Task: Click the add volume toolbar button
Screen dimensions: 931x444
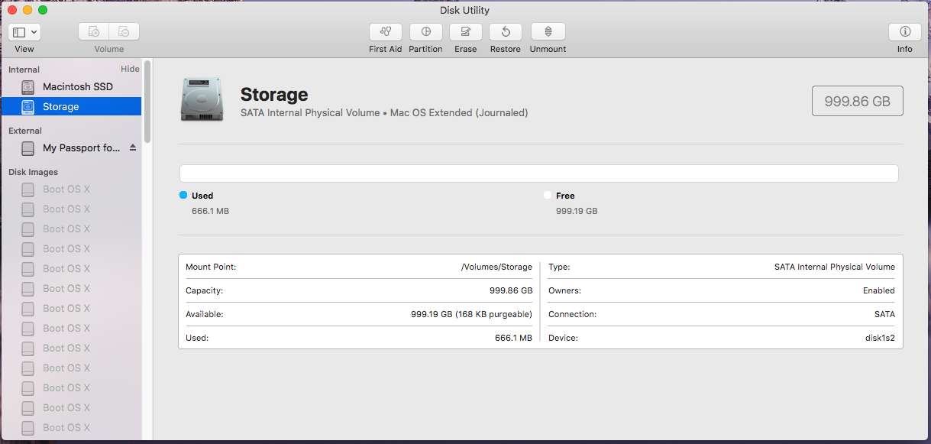Action: coord(93,32)
